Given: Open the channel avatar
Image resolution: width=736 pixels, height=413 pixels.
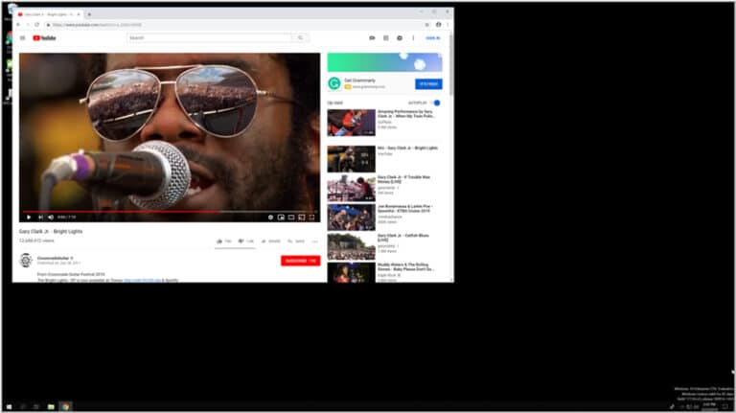Looking at the screenshot, I should pyautogui.click(x=26, y=260).
